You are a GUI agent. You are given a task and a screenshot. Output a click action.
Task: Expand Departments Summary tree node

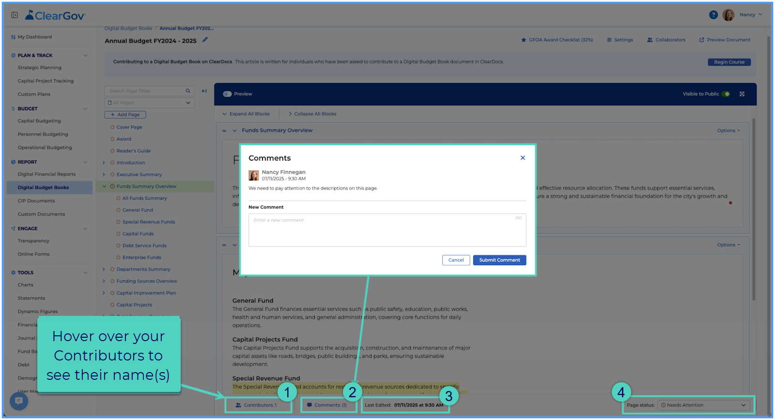point(104,270)
